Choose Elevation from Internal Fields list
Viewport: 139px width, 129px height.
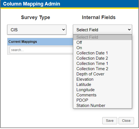103,79
